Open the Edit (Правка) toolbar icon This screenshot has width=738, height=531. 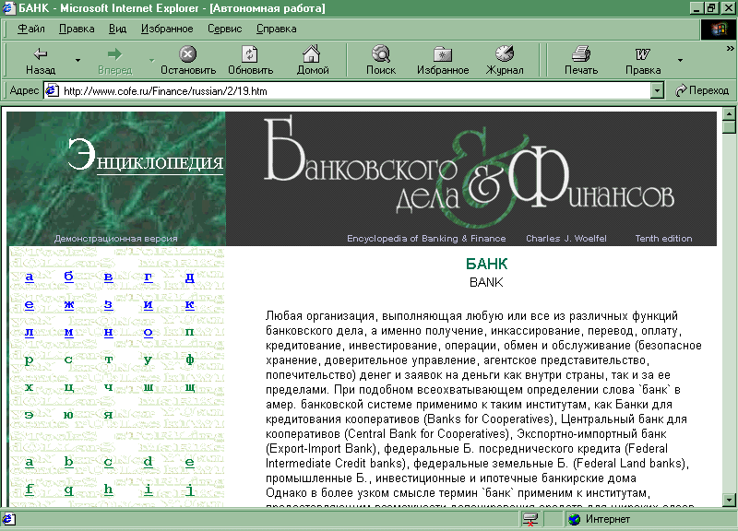point(642,53)
